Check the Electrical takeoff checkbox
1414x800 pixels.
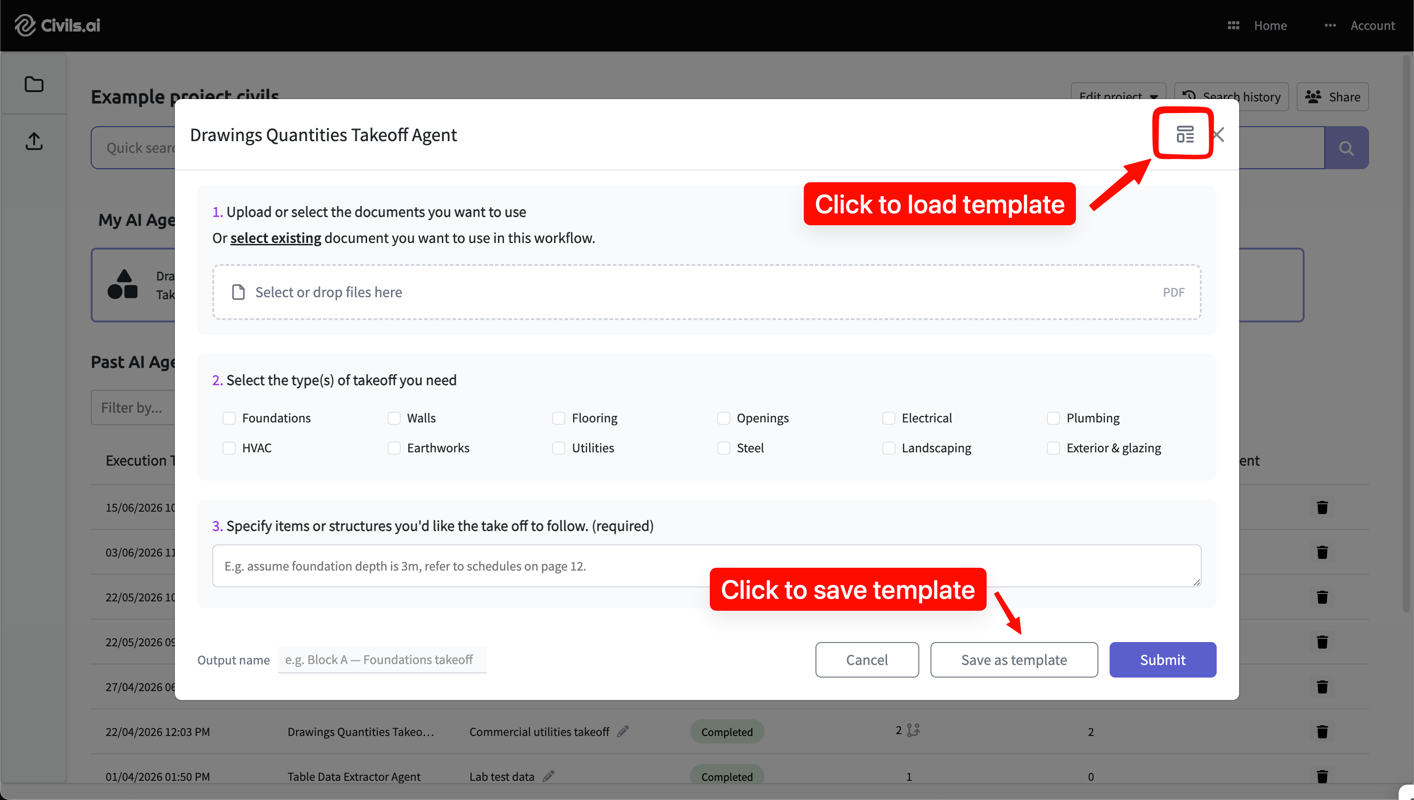pyautogui.click(x=888, y=418)
